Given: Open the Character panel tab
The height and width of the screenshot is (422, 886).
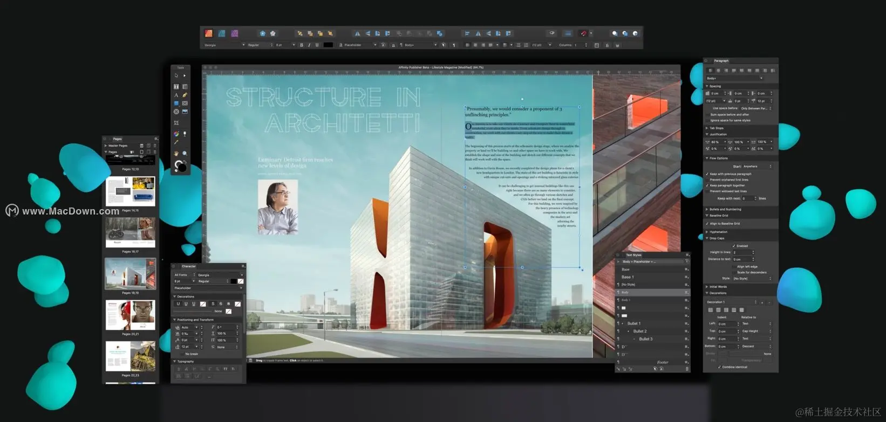Looking at the screenshot, I should pyautogui.click(x=189, y=266).
